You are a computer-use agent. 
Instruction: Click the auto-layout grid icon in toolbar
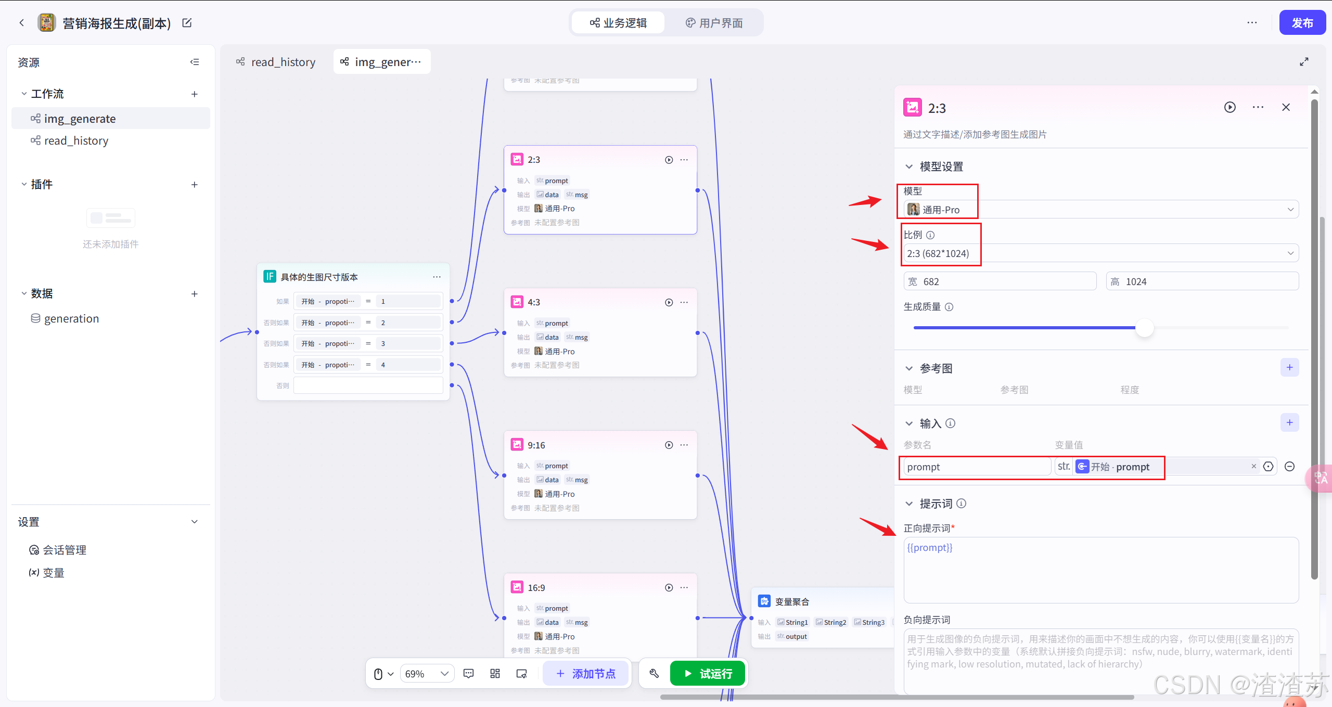(x=495, y=674)
